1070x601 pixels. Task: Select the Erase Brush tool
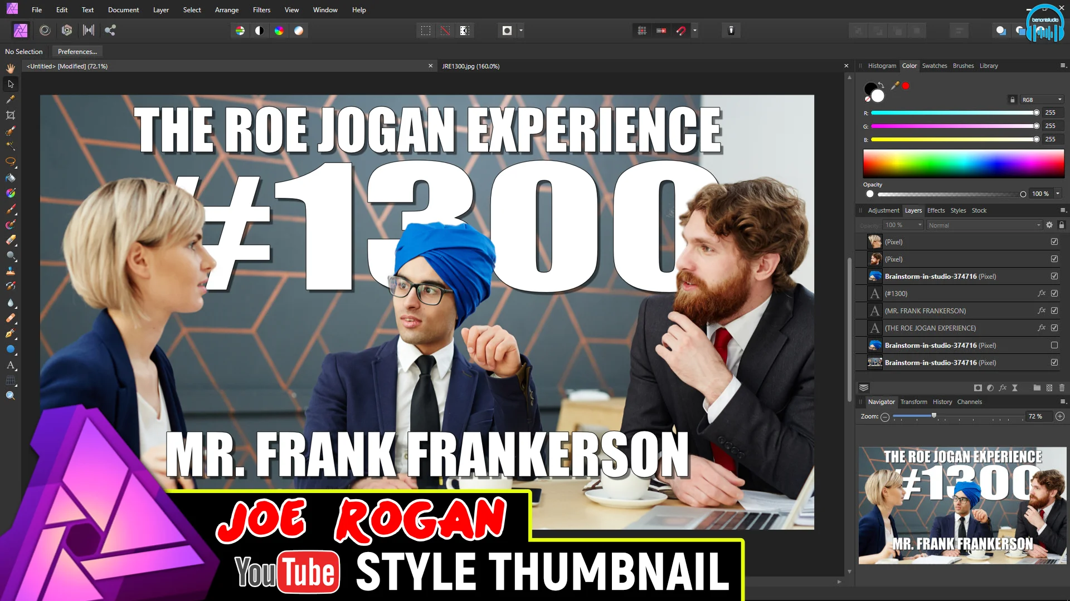(11, 240)
